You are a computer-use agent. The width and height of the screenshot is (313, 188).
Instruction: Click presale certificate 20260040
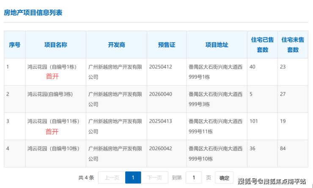[x=161, y=94]
